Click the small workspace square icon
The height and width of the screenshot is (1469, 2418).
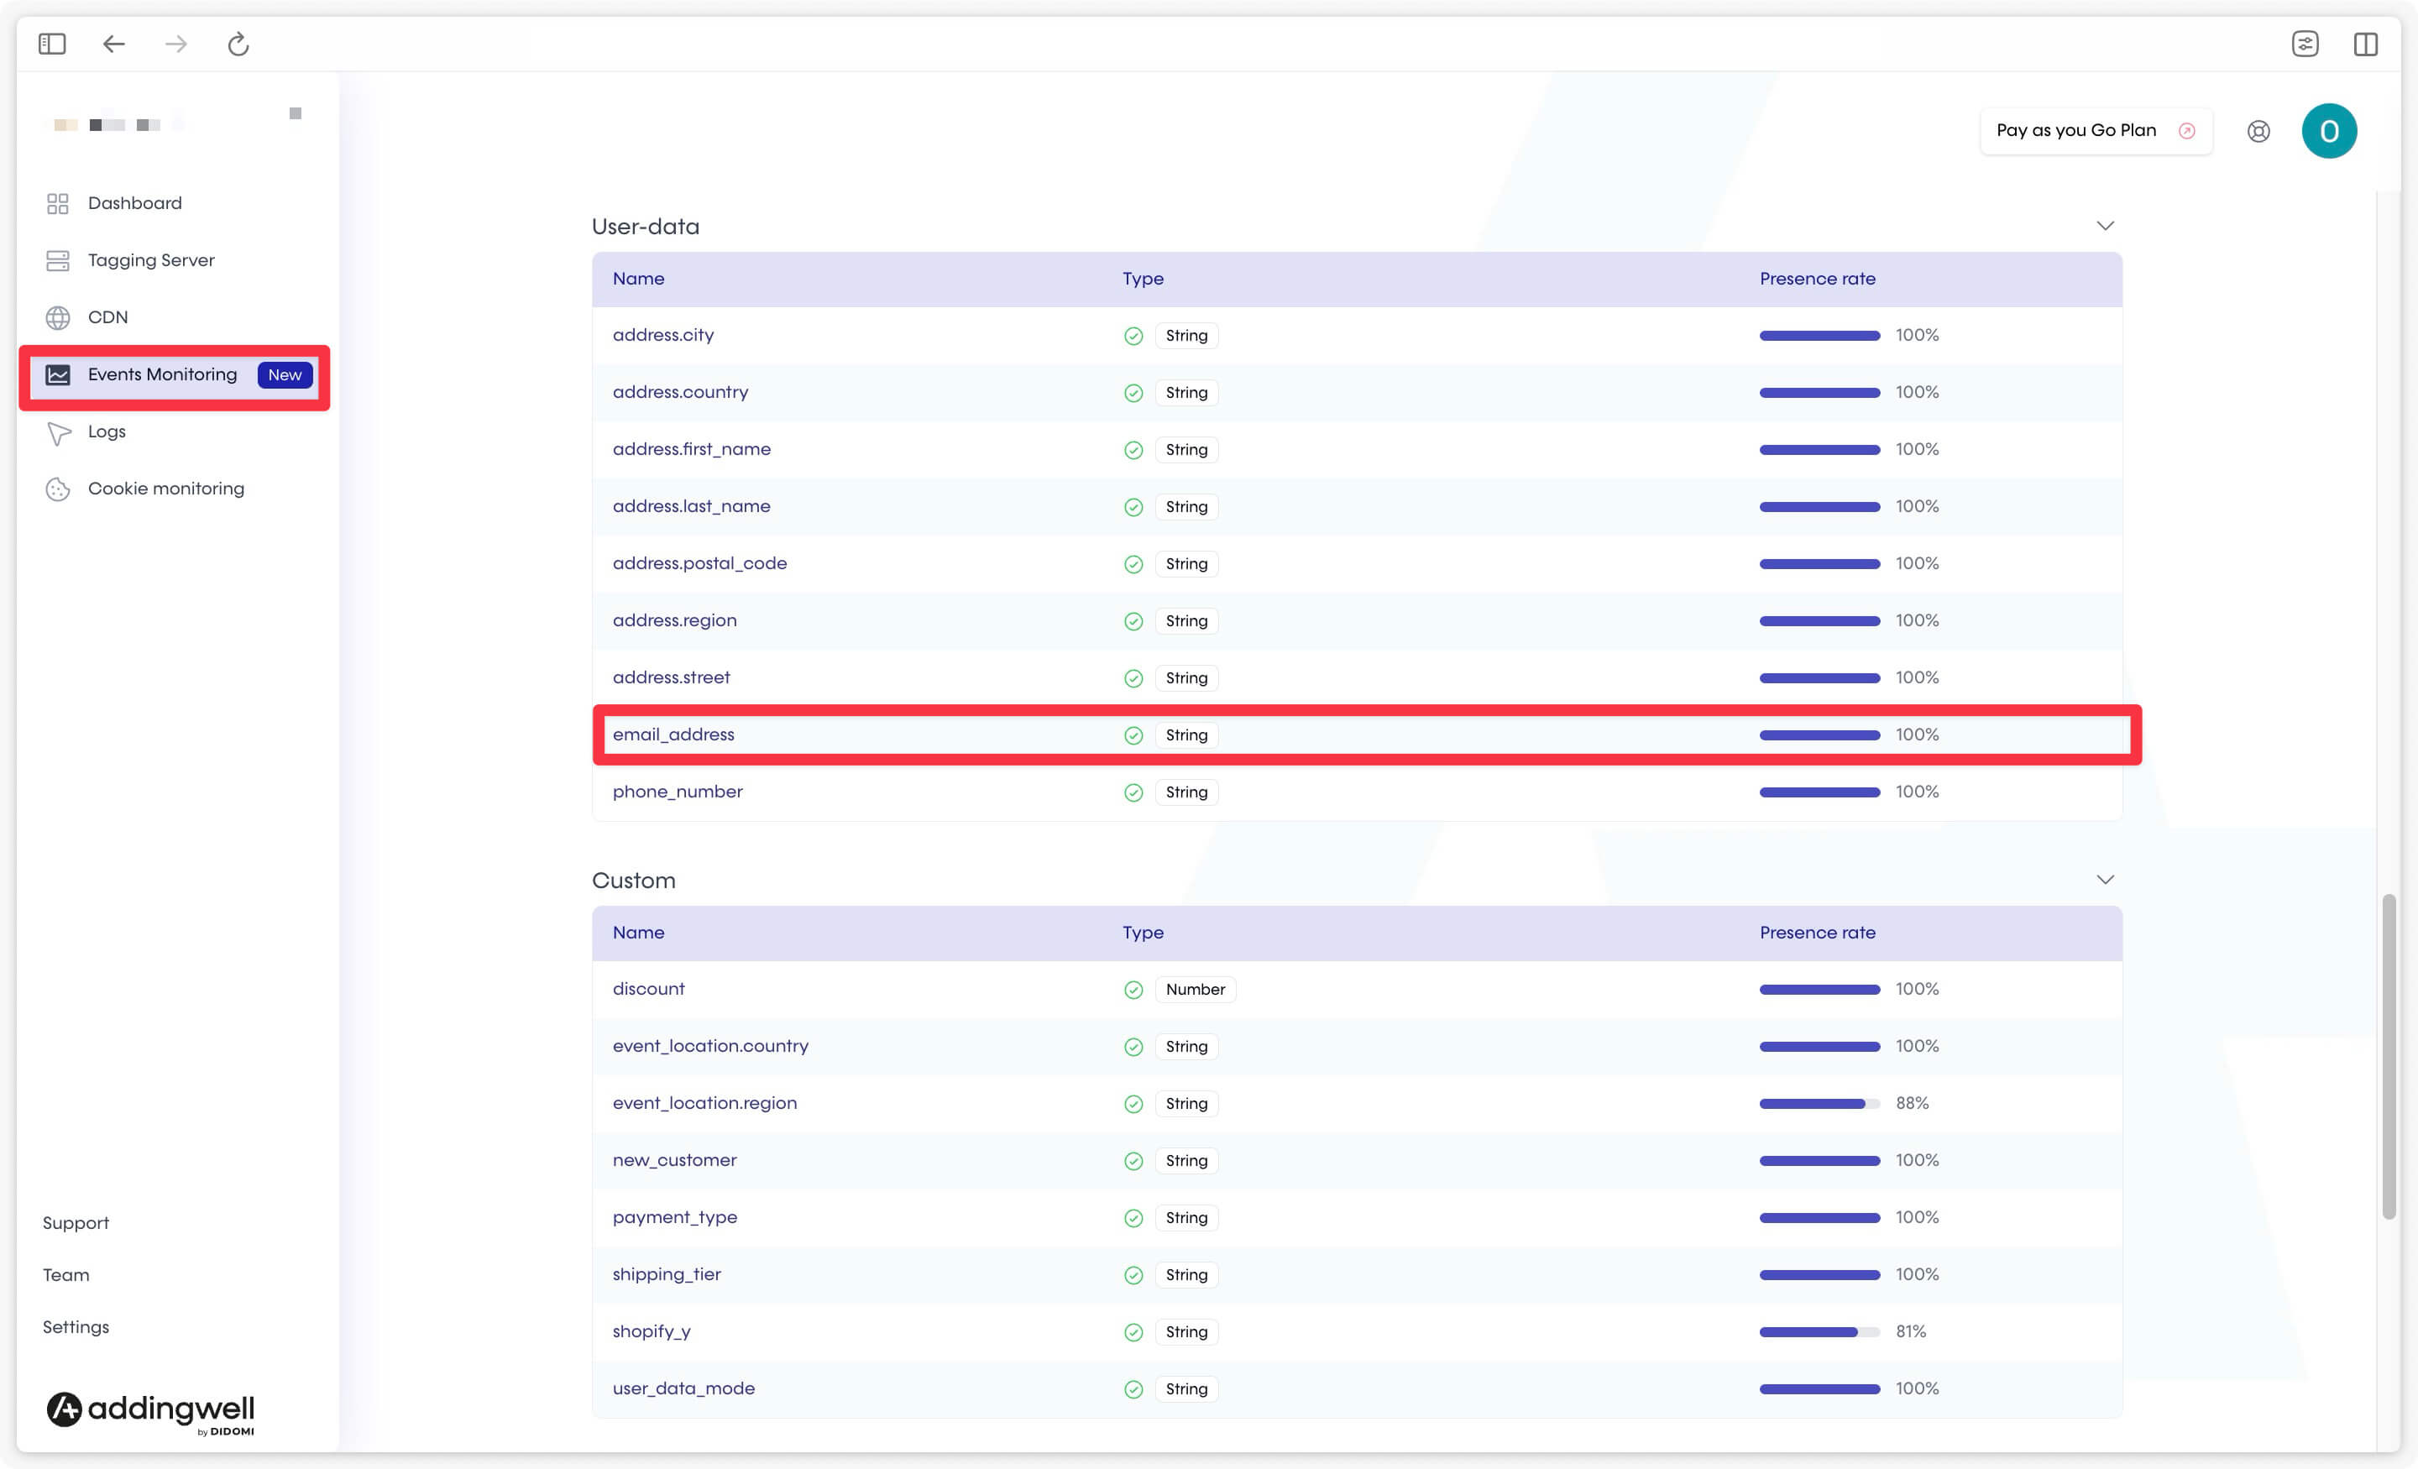pos(296,114)
